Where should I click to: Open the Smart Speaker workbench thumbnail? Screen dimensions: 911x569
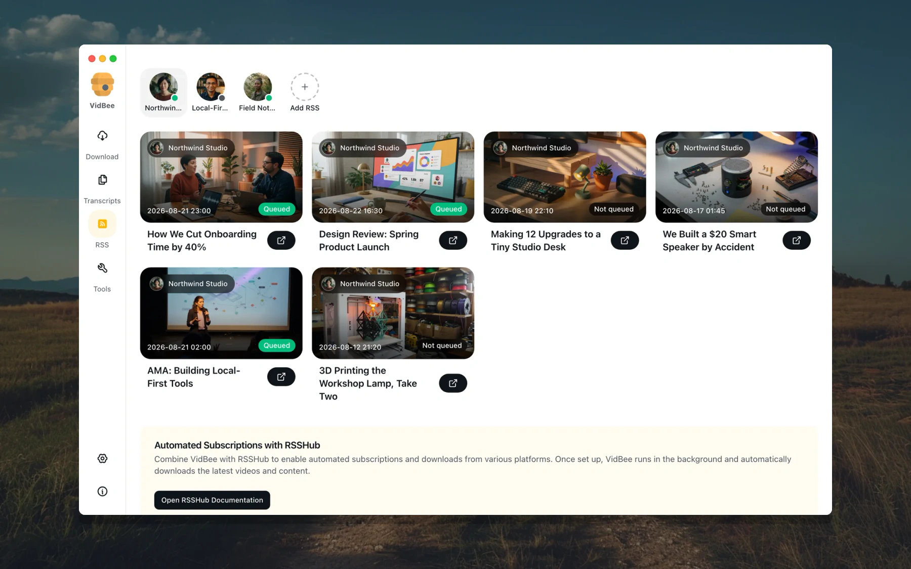click(736, 177)
